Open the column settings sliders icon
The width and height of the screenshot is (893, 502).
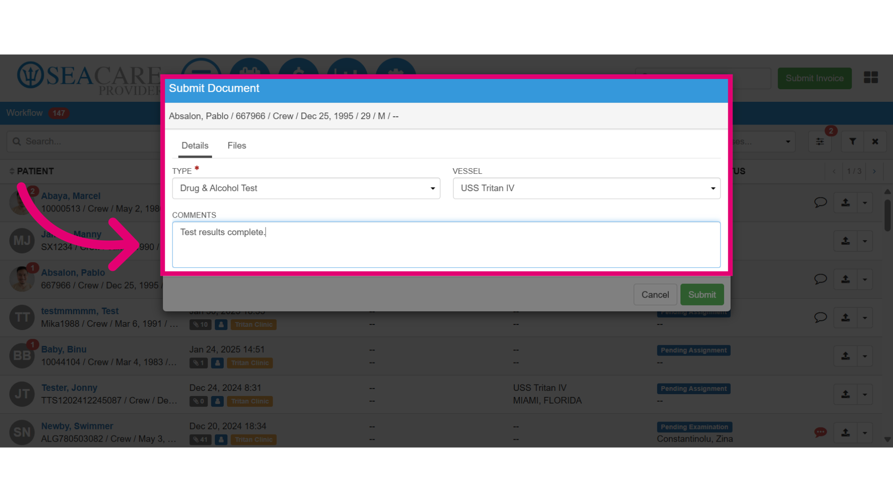[x=820, y=142]
